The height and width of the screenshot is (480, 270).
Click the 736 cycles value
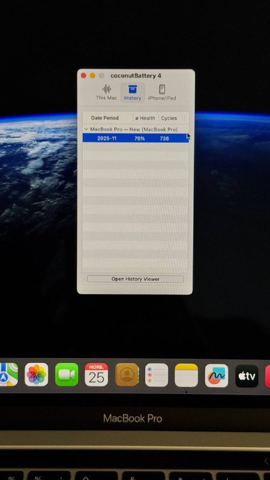coord(164,139)
